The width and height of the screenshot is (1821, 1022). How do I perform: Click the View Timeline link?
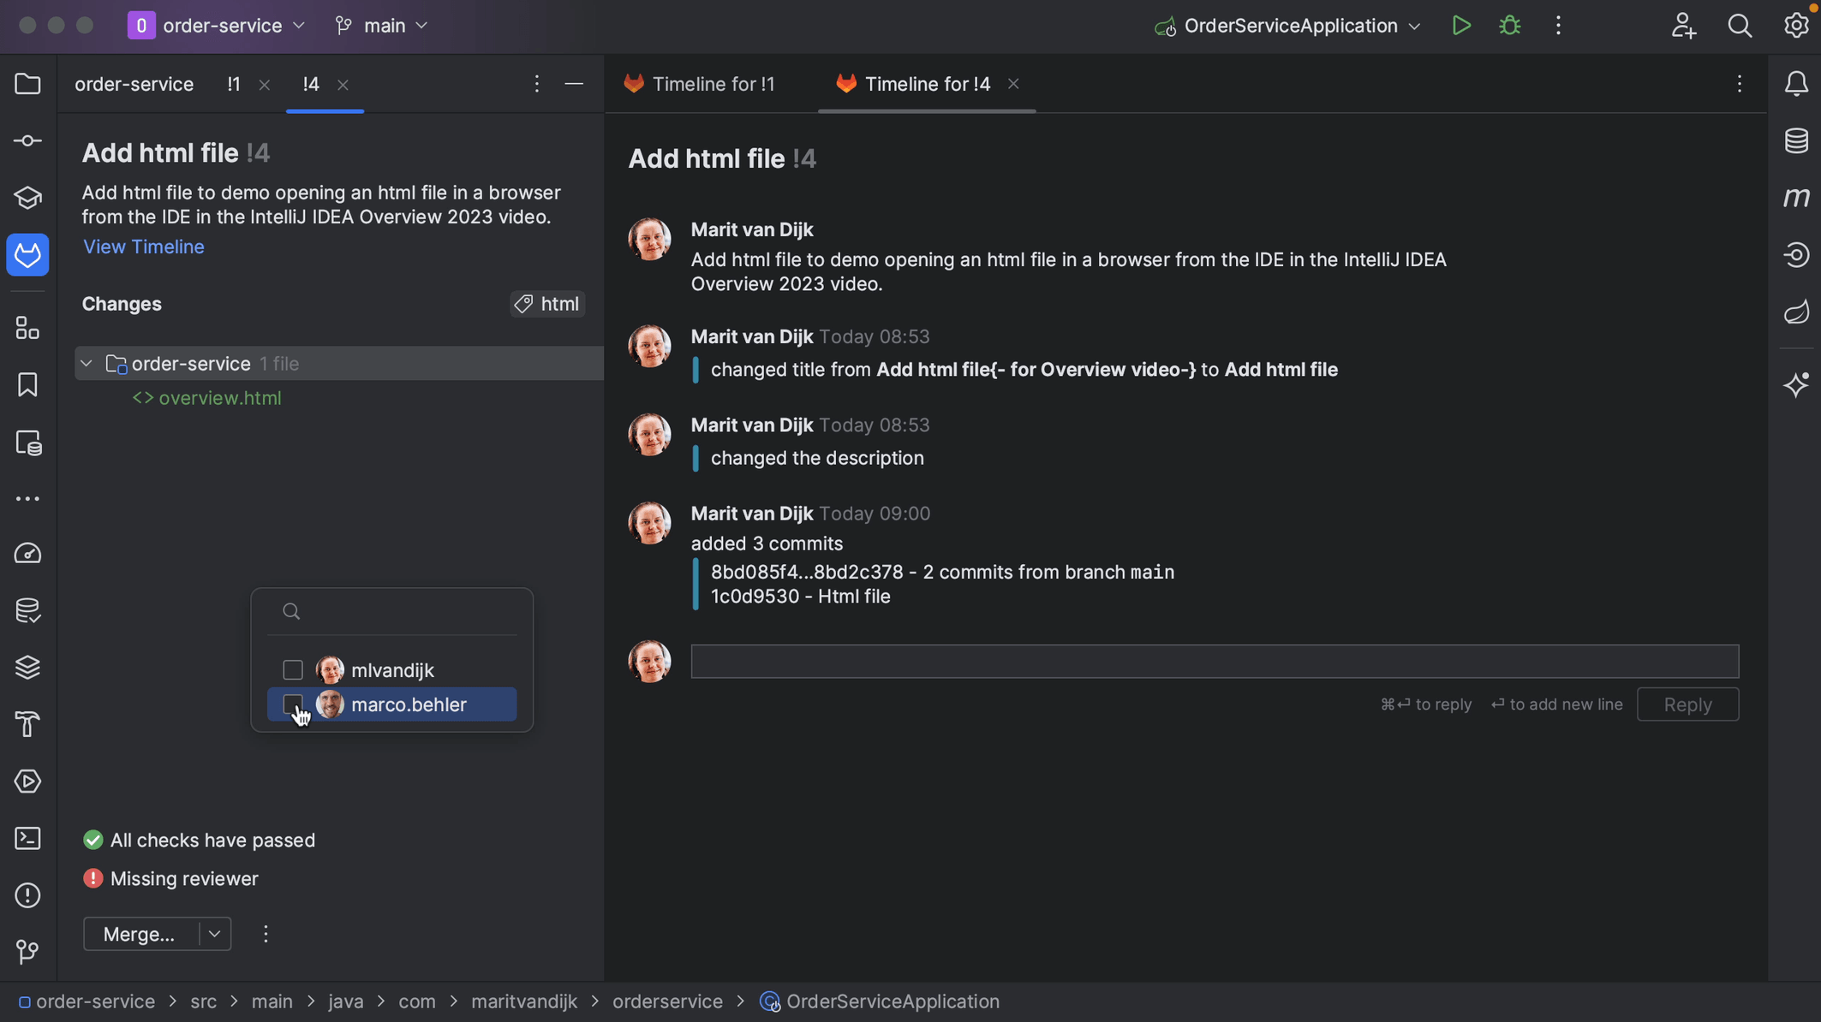[x=144, y=247]
